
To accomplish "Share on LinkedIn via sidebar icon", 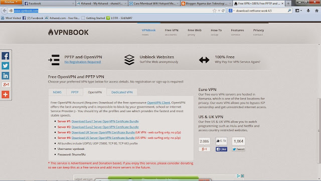I will tap(6, 75).
